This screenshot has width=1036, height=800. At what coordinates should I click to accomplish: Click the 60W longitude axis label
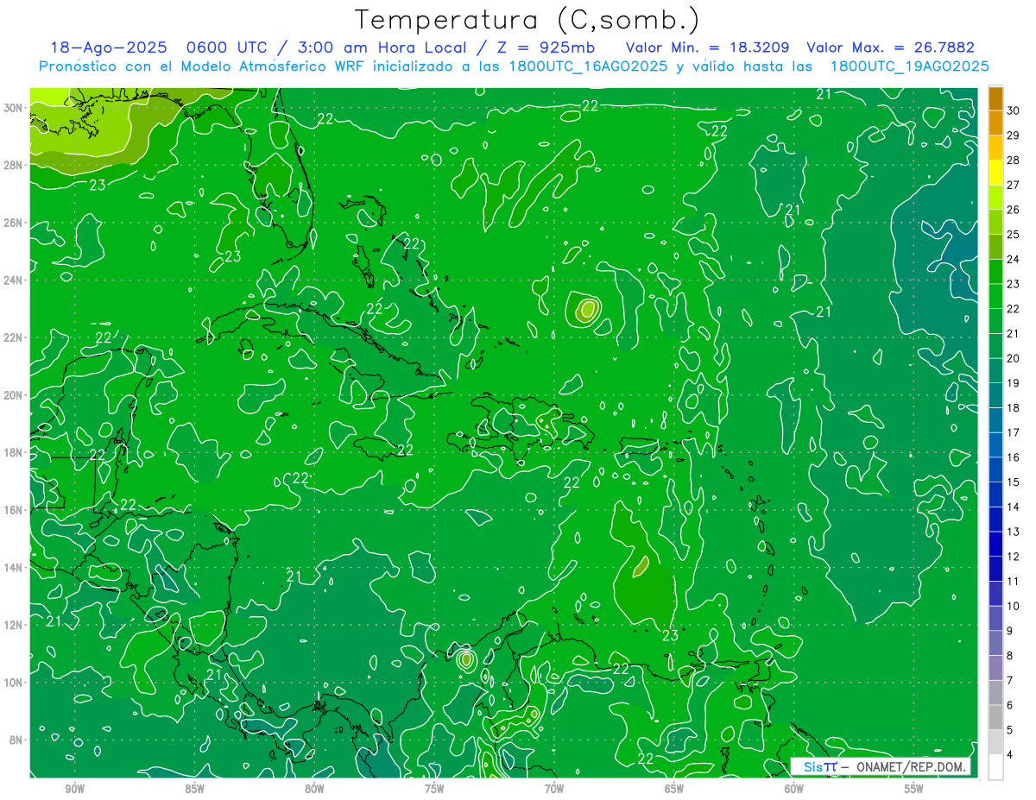[794, 789]
